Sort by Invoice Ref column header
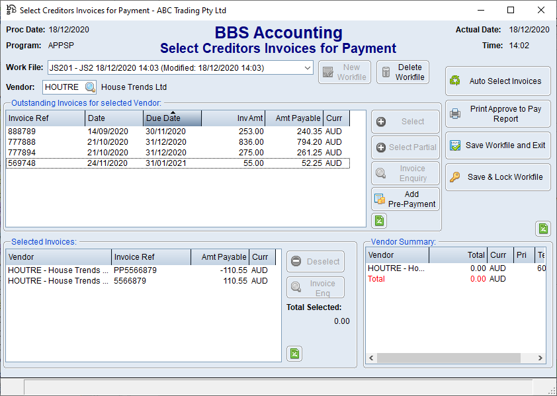 pos(45,118)
